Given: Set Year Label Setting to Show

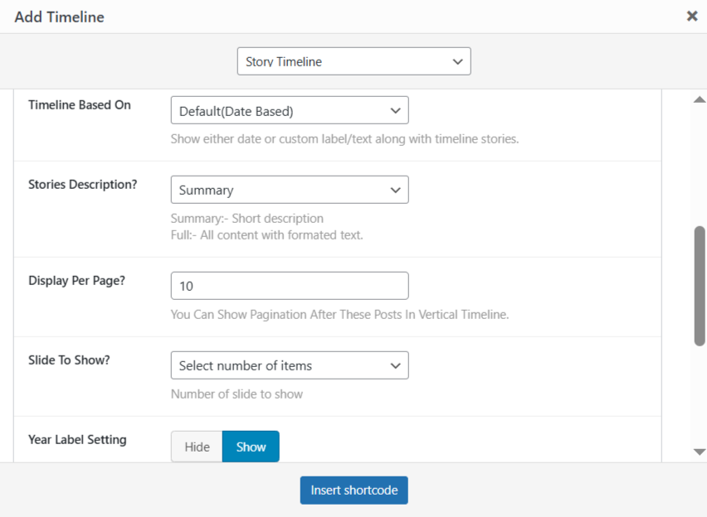Looking at the screenshot, I should (x=251, y=447).
